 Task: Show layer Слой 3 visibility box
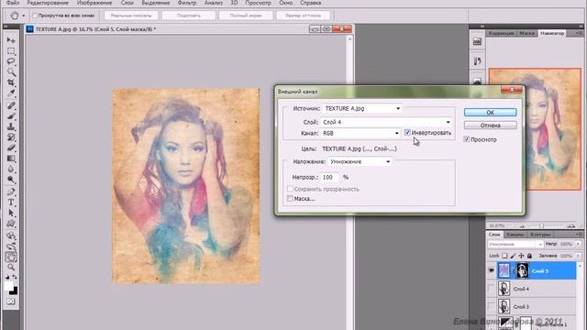pyautogui.click(x=492, y=306)
